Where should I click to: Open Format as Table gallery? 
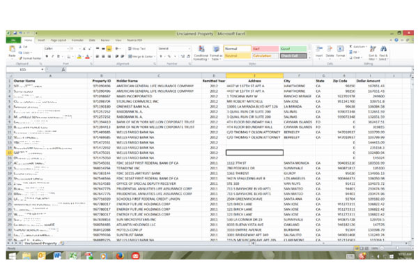point(216,53)
